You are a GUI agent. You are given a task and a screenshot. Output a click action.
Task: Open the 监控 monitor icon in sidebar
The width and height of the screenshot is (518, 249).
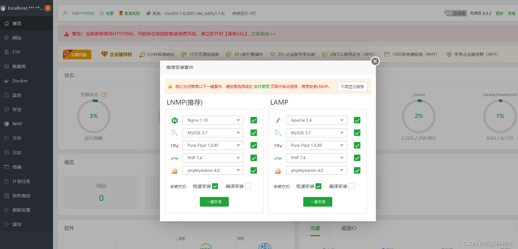click(x=6, y=95)
